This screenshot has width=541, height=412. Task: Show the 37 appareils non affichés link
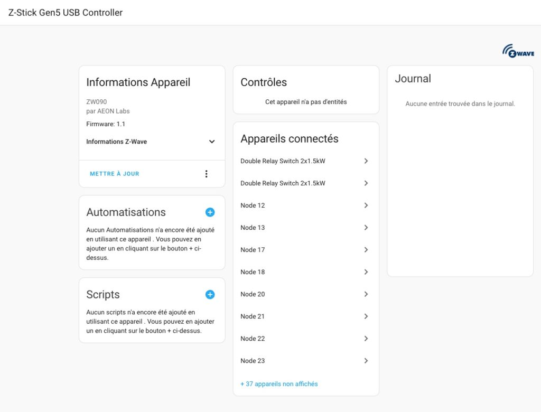click(x=279, y=384)
